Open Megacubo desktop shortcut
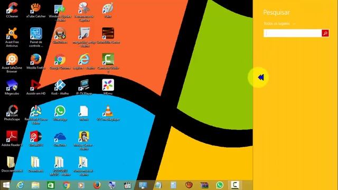The image size is (338, 190). tap(12, 87)
